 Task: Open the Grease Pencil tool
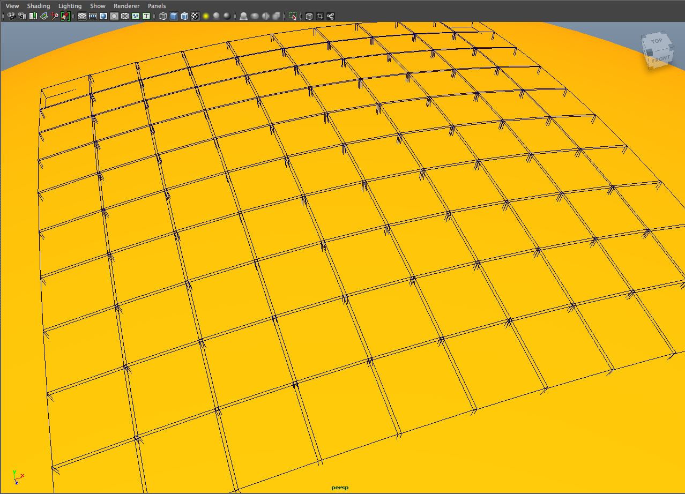click(x=65, y=16)
